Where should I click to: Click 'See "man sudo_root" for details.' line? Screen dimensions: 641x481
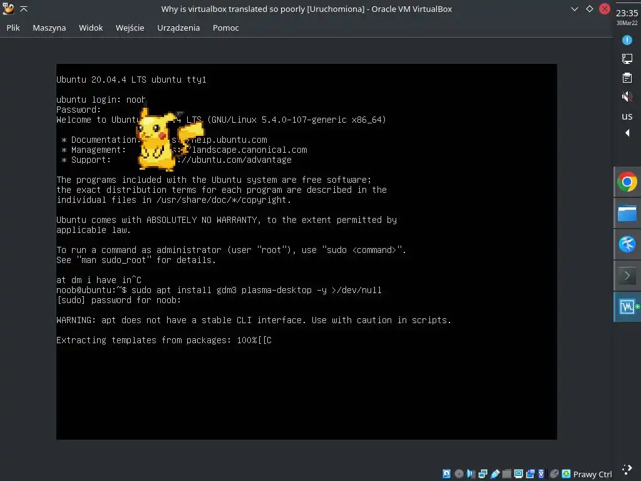[136, 260]
